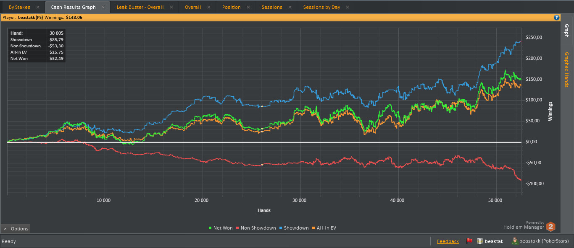Click the beastak database icon in status bar
This screenshot has width=574, height=248.
[x=479, y=241]
